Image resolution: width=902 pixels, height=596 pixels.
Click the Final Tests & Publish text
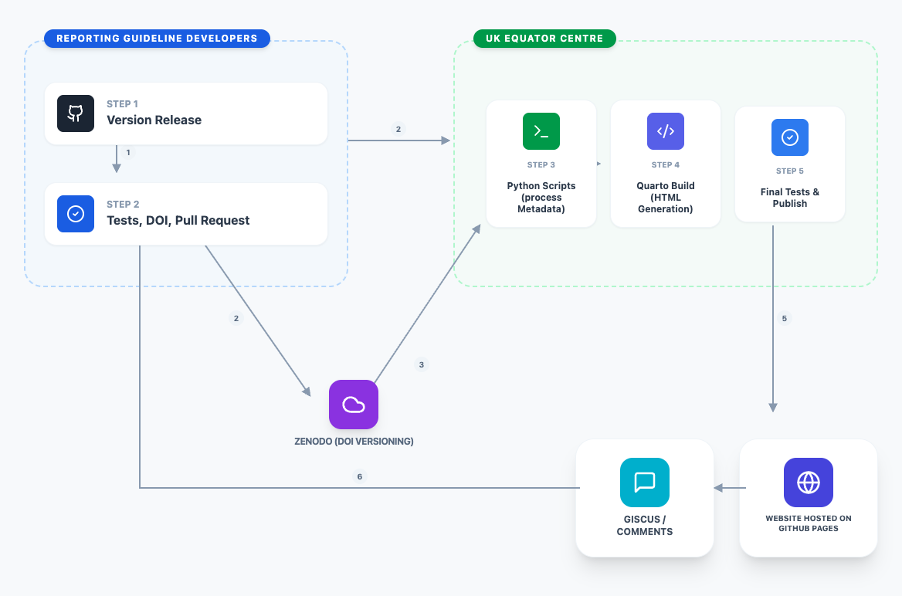[x=789, y=198]
